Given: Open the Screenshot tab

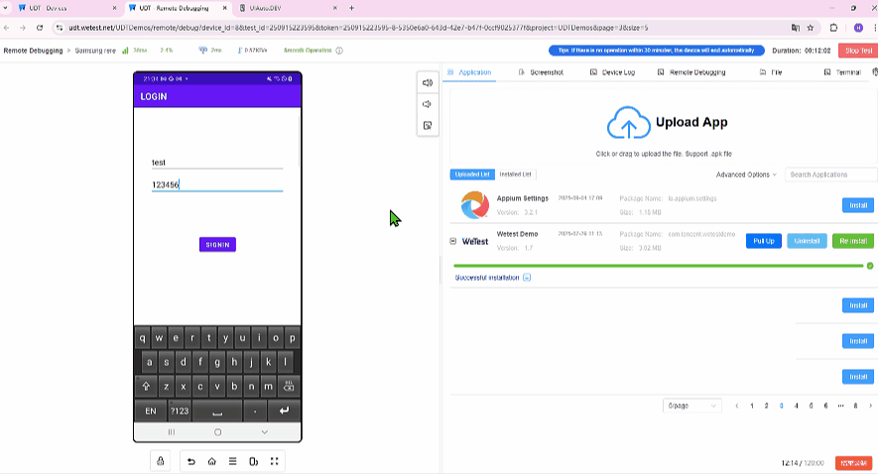Looking at the screenshot, I should tap(541, 72).
